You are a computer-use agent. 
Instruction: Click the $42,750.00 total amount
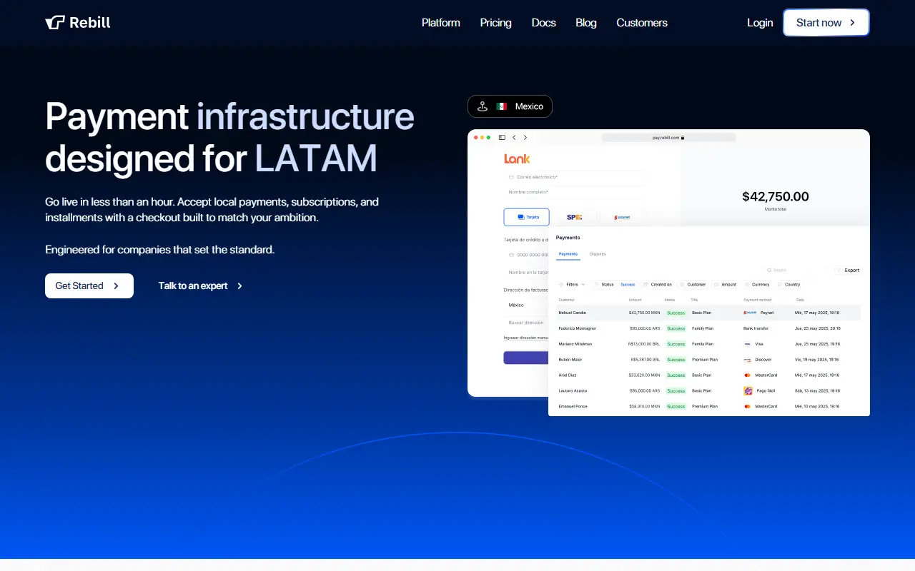(x=776, y=196)
